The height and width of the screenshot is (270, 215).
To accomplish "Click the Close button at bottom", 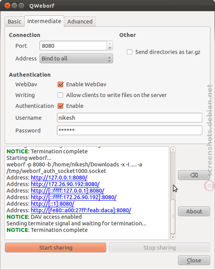I will 194,260.
